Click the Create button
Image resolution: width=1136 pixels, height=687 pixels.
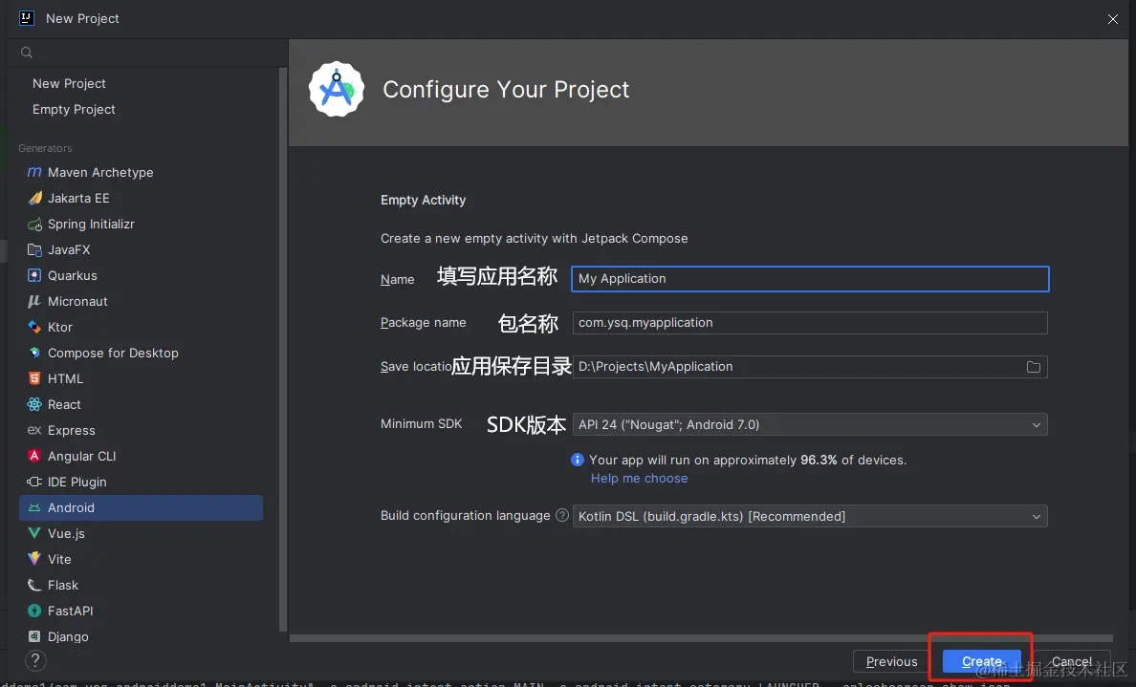[982, 661]
